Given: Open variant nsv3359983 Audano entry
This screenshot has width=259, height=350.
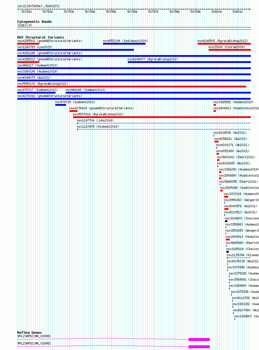Looking at the screenshot, I should [242, 224].
